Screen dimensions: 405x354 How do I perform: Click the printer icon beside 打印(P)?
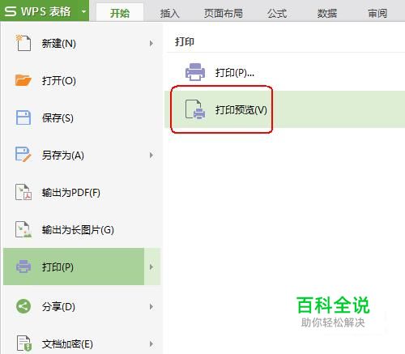(x=23, y=267)
